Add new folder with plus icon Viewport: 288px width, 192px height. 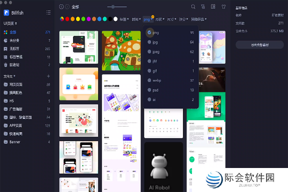48,76
